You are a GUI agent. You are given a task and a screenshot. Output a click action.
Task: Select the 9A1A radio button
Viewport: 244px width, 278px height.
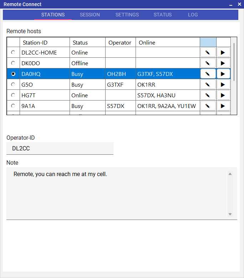pyautogui.click(x=13, y=106)
